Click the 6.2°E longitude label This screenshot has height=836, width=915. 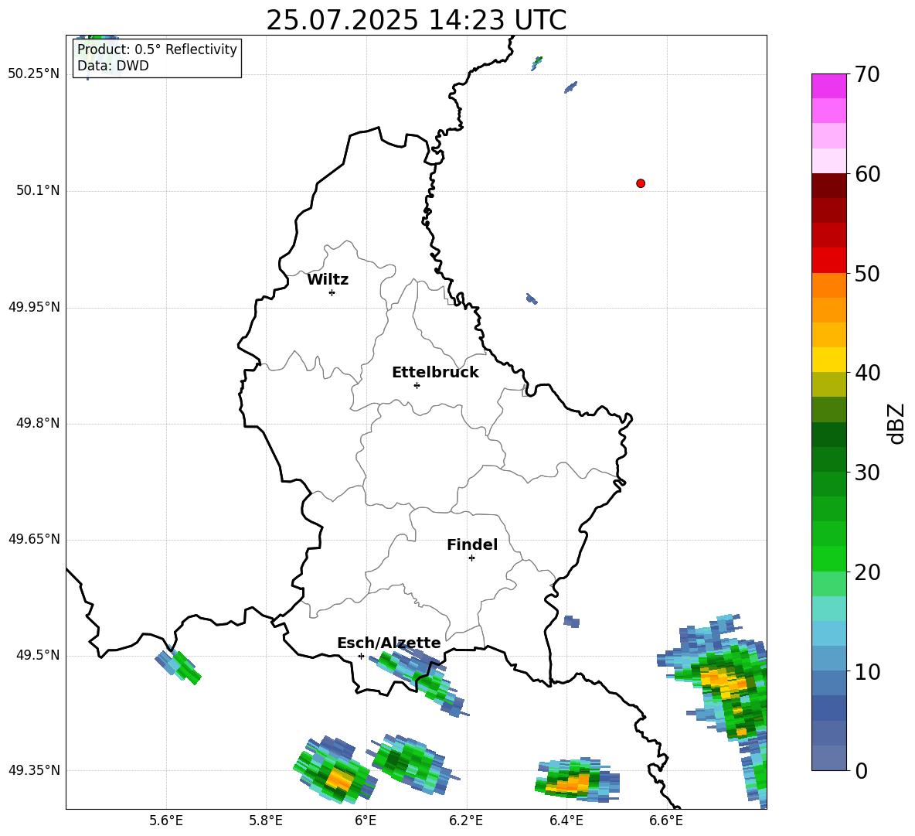pyautogui.click(x=466, y=821)
